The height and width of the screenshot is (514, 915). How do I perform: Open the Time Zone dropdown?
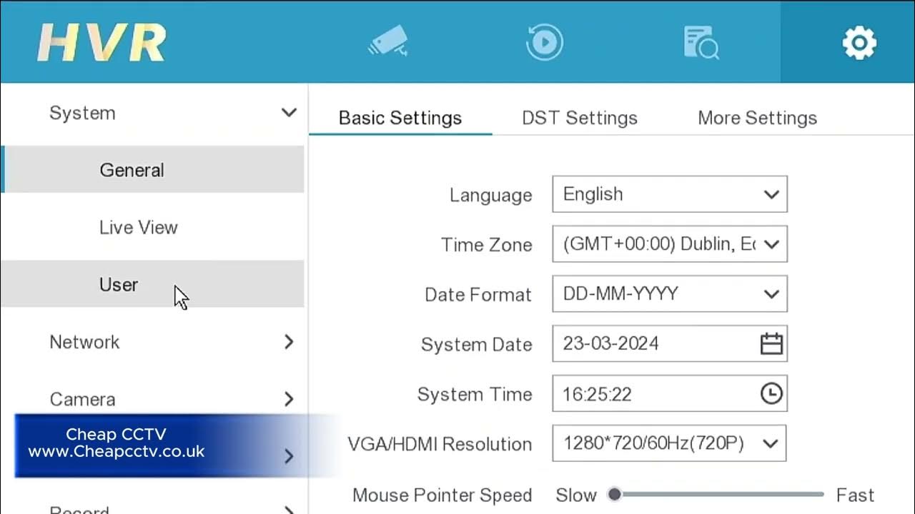pos(669,244)
